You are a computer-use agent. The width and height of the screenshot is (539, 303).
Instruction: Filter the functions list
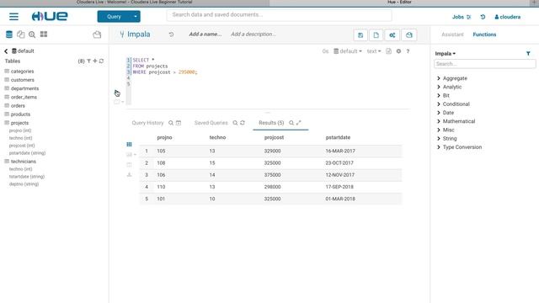tap(528, 54)
